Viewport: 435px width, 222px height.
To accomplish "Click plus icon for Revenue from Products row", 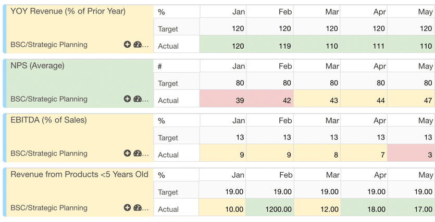I will pyautogui.click(x=127, y=207).
